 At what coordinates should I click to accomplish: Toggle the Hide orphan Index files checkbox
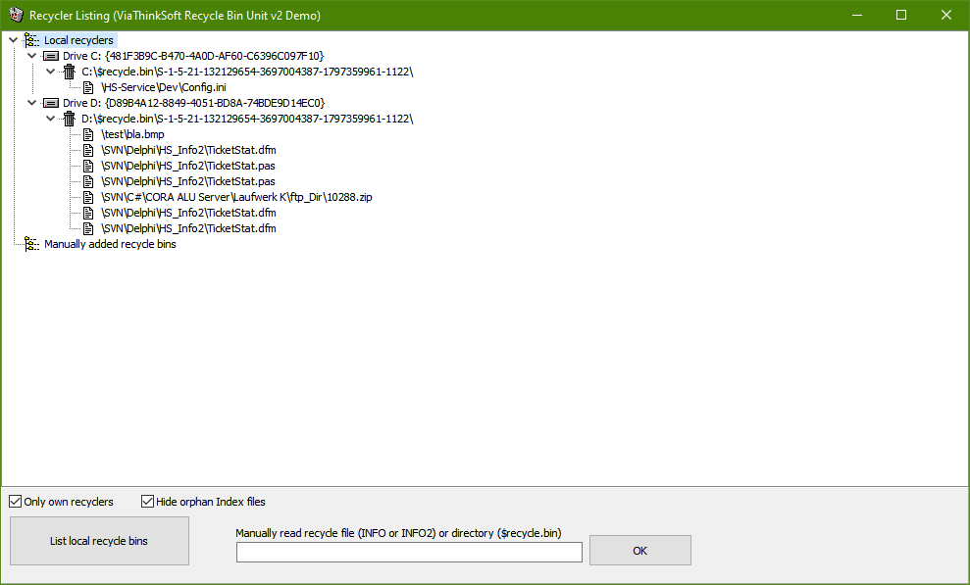point(147,501)
